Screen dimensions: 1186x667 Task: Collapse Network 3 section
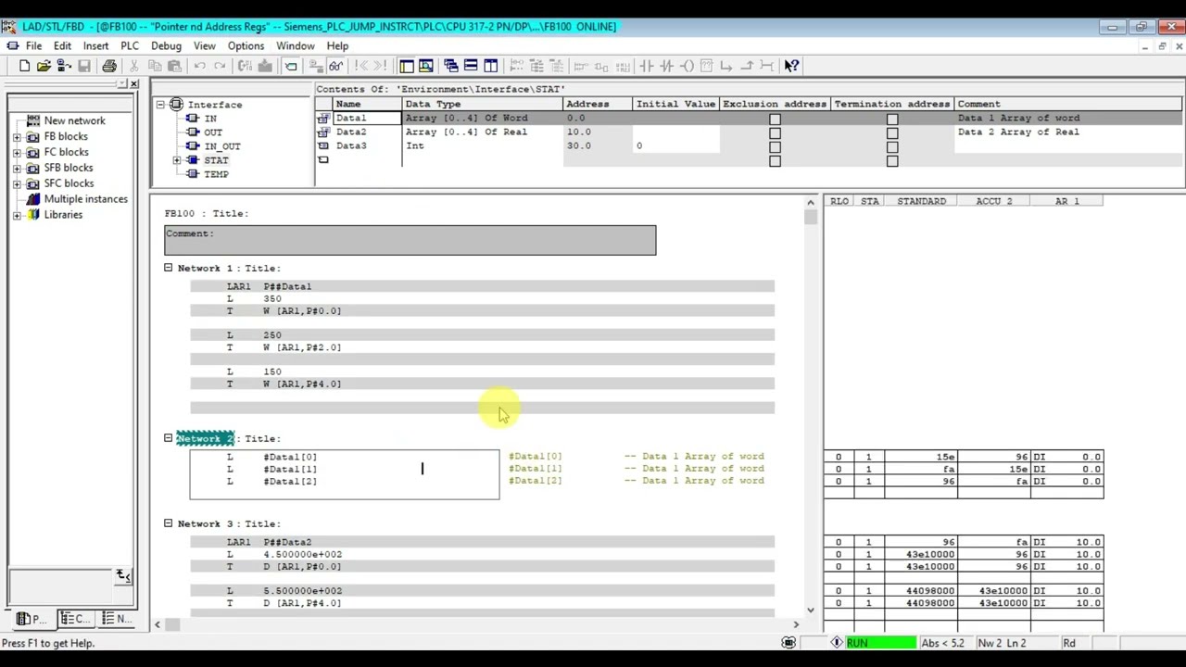point(169,523)
